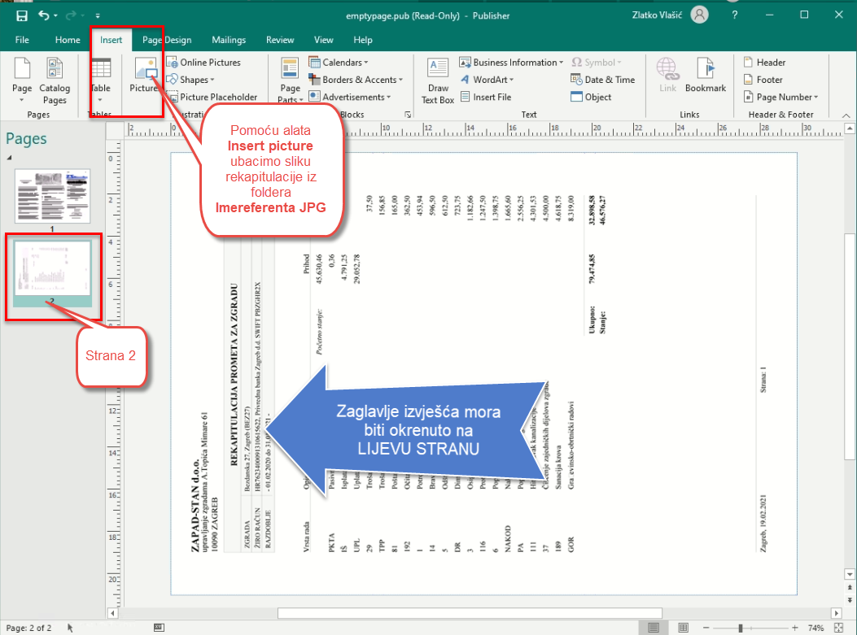This screenshot has width=857, height=635.
Task: Insert Pictures from this computer
Action: tap(144, 75)
